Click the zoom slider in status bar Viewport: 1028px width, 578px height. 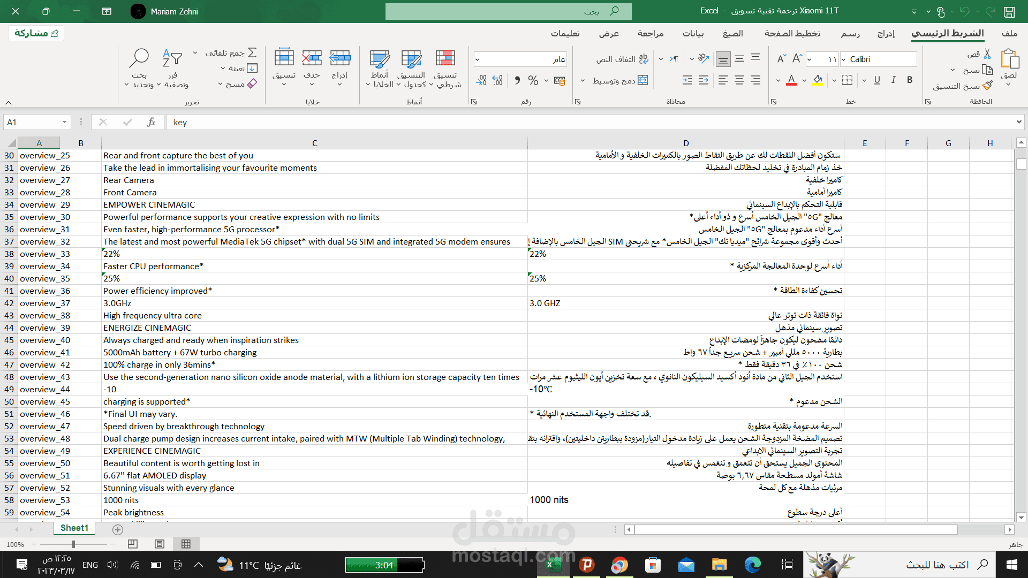73,544
